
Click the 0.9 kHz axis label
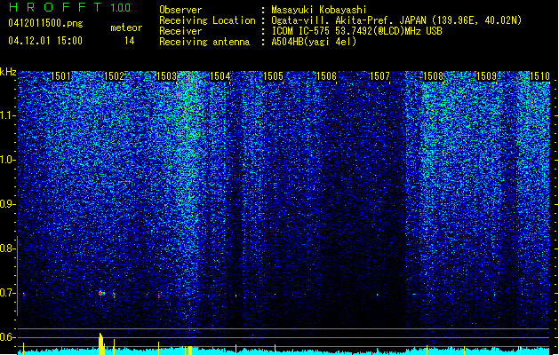pos(7,204)
